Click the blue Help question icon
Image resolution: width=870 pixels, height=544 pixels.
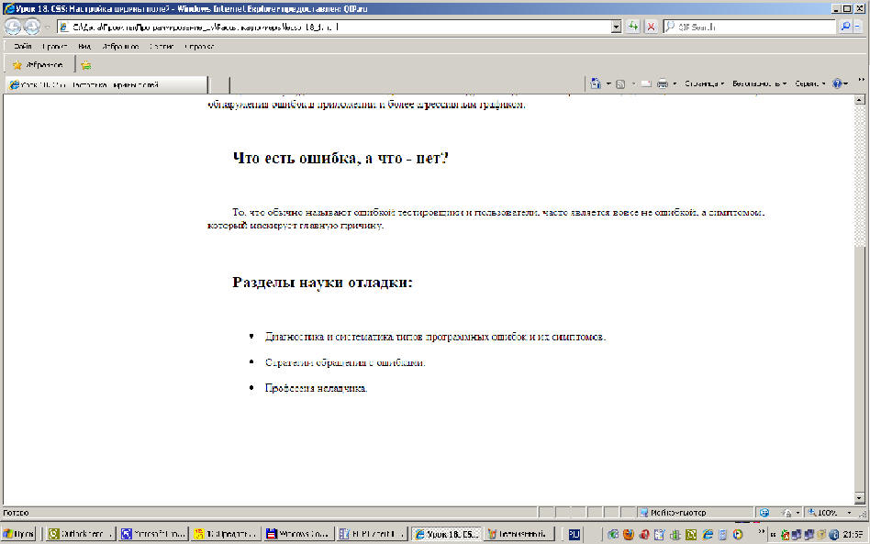[838, 83]
